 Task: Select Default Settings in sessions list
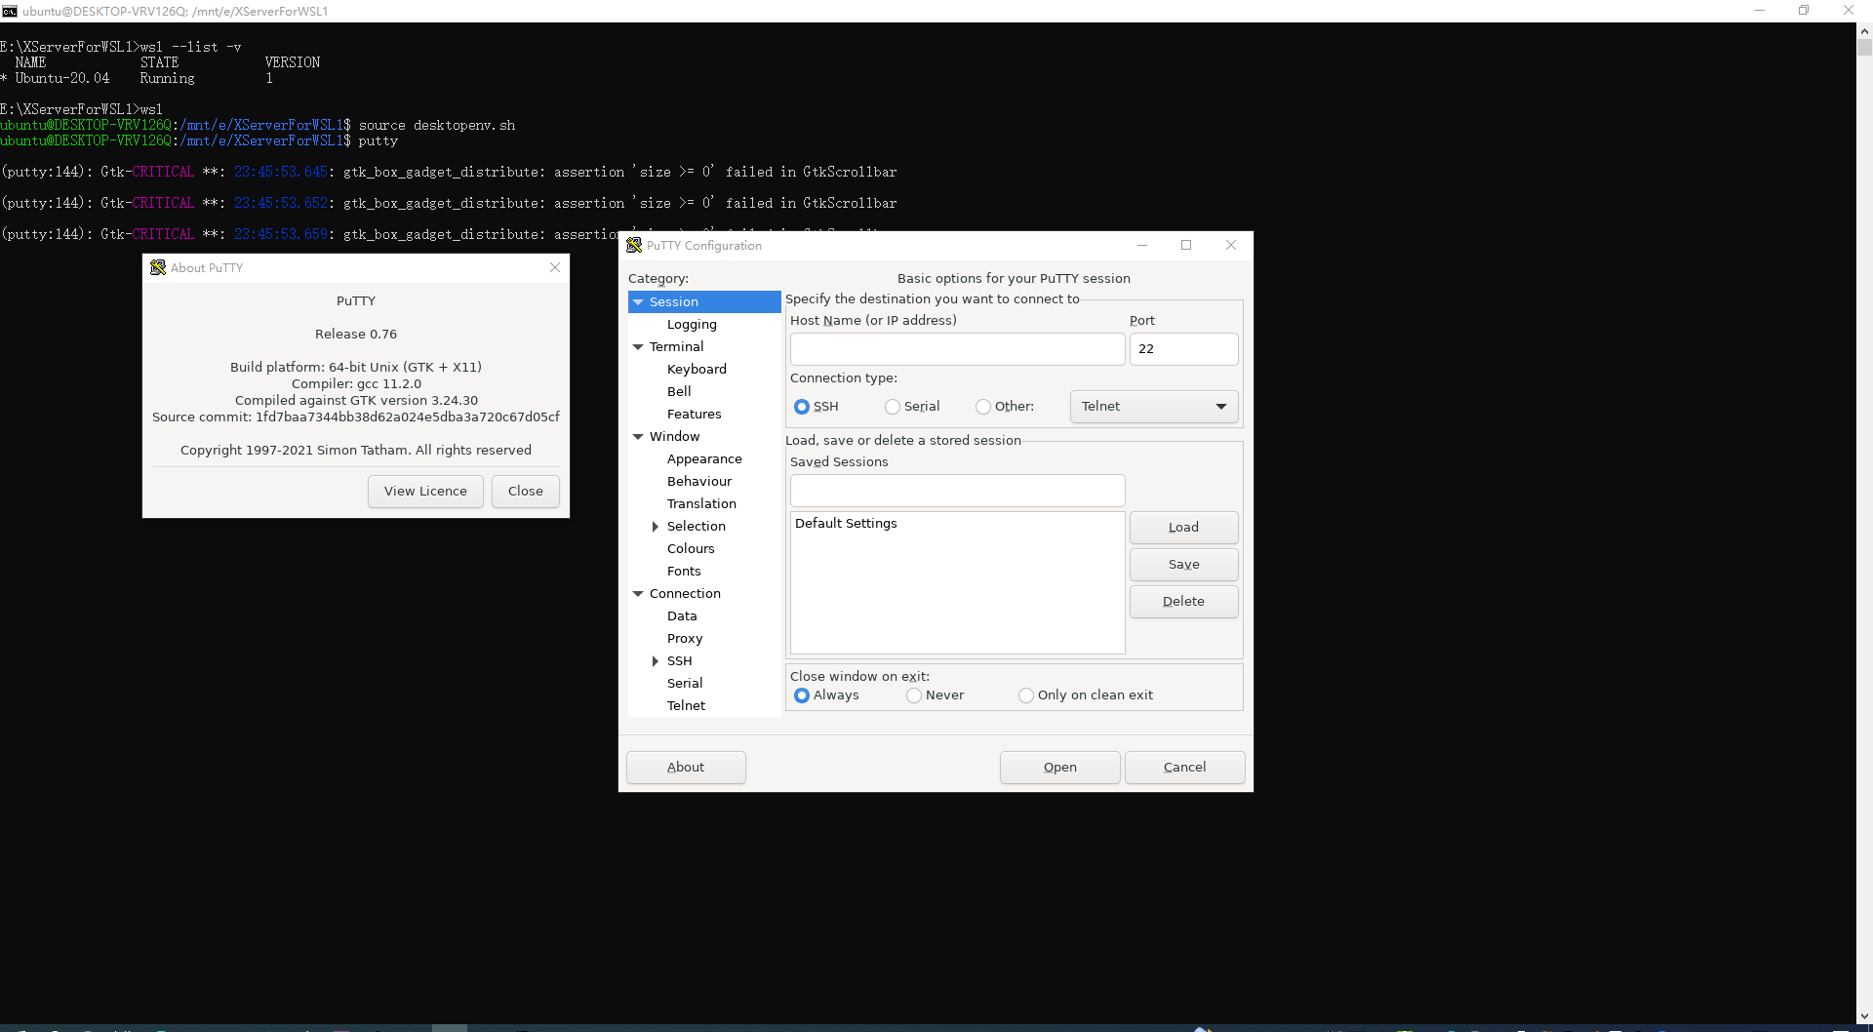[x=846, y=524]
